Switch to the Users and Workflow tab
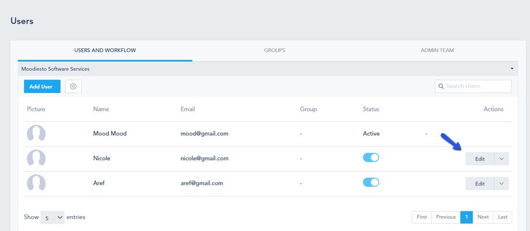The image size is (530, 231). 105,50
